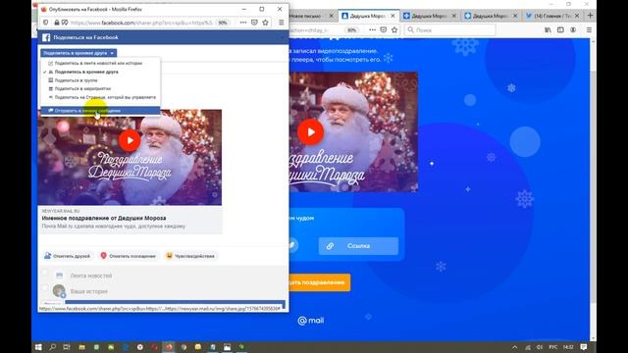Open Task View on taskbar
The image size is (628, 353).
[x=67, y=347]
